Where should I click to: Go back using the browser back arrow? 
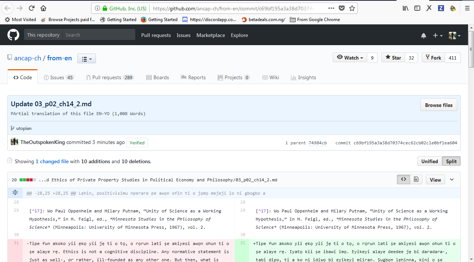pyautogui.click(x=8, y=8)
